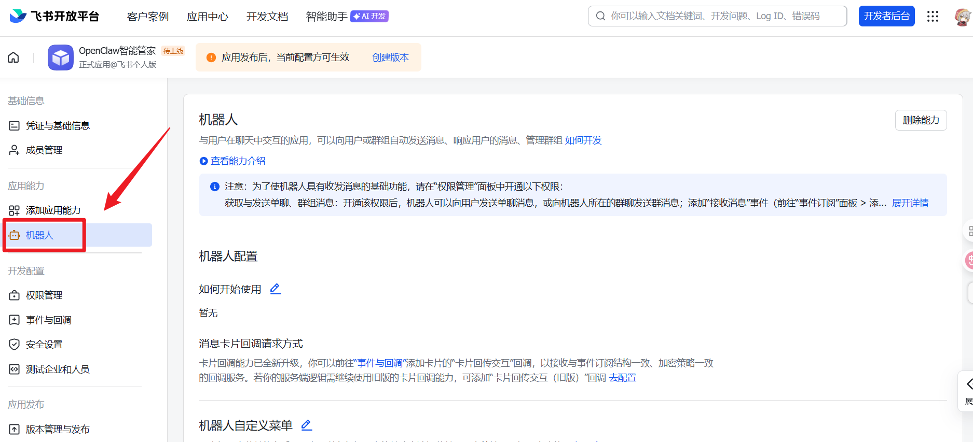Click 展开详情 to expand the notice
Image resolution: width=973 pixels, height=442 pixels.
910,203
